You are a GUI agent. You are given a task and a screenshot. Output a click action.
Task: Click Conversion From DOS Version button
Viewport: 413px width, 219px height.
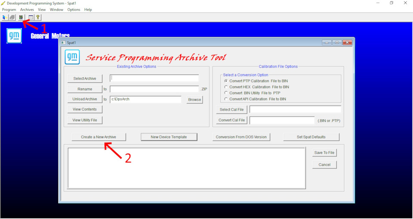pos(241,137)
